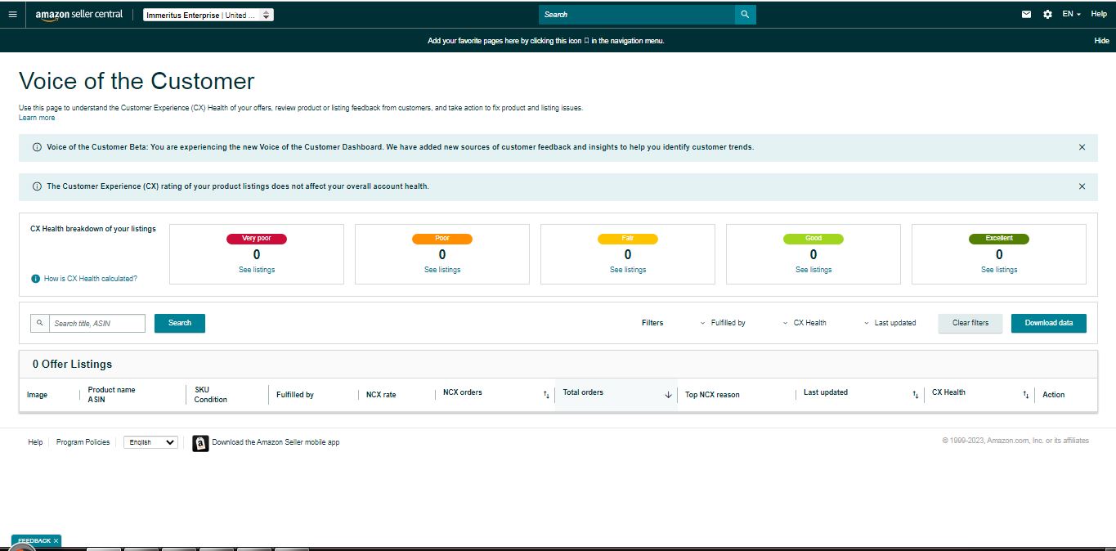Screen dimensions: 1116x551
Task: Focus the Search title, ASIN field
Action: (97, 323)
